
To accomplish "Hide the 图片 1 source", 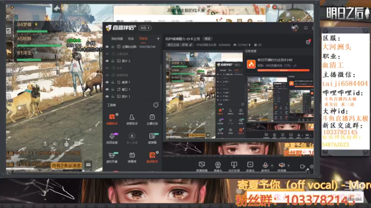I will pyautogui.click(x=107, y=97).
